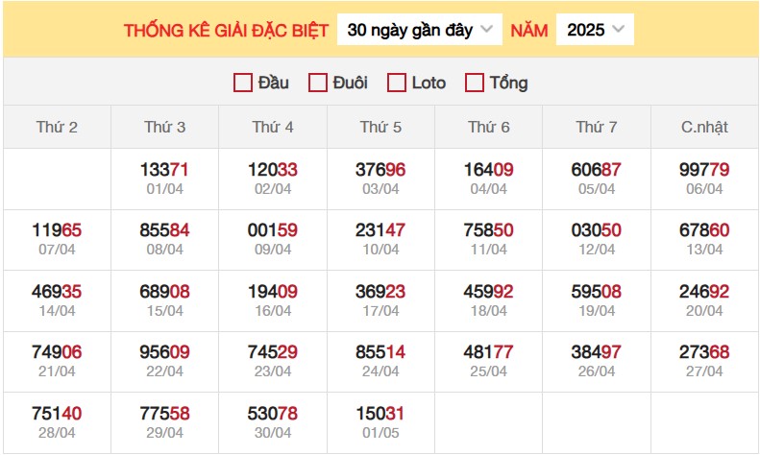The width and height of the screenshot is (760, 455).
Task: Click result 45992 dated 18/04
Action: pos(488,292)
